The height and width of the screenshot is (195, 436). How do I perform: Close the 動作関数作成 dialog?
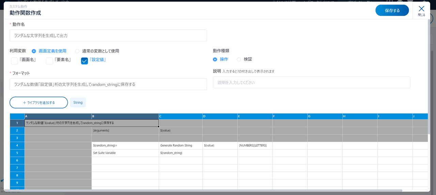[421, 10]
